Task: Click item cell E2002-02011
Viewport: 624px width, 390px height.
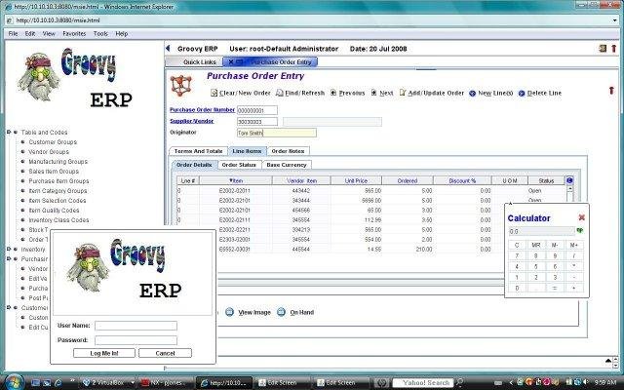Action: [234, 191]
